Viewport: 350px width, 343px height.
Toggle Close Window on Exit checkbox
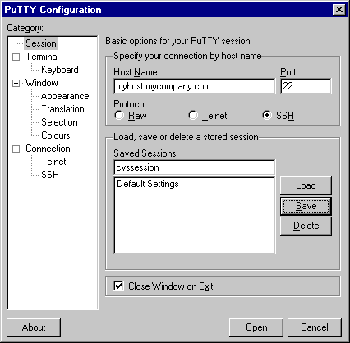point(118,286)
